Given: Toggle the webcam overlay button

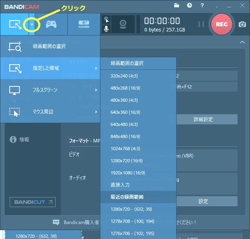Looking at the screenshot, I should [123, 24].
